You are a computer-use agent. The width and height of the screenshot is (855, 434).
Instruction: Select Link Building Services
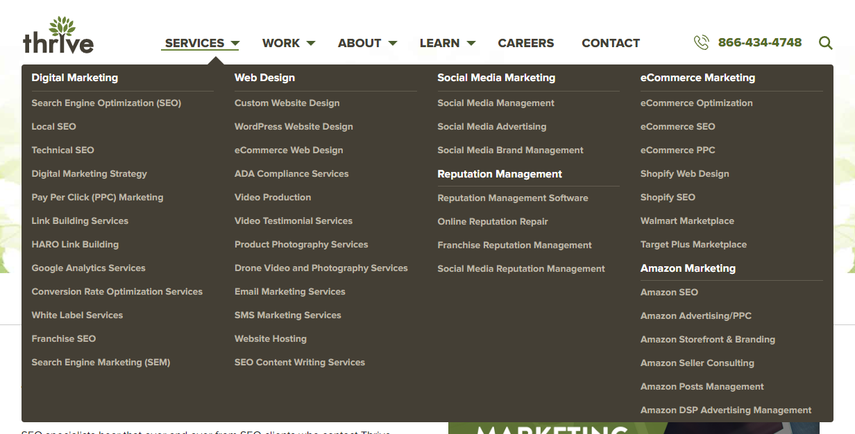click(80, 221)
